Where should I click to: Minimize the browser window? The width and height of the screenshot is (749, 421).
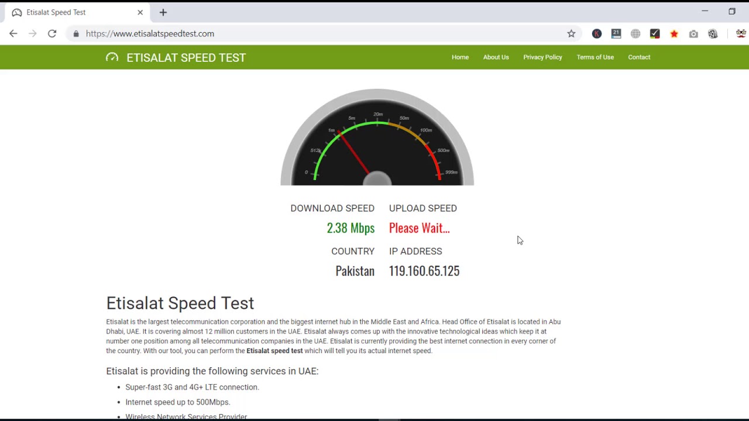click(705, 11)
